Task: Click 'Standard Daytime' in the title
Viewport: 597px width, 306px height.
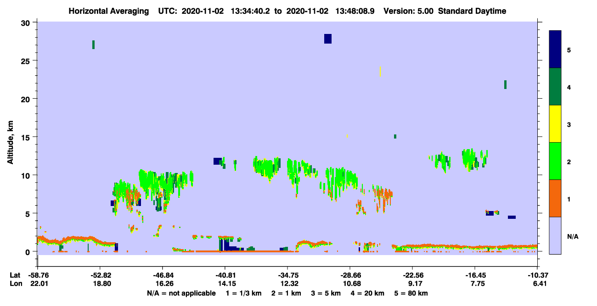Action: pyautogui.click(x=472, y=11)
